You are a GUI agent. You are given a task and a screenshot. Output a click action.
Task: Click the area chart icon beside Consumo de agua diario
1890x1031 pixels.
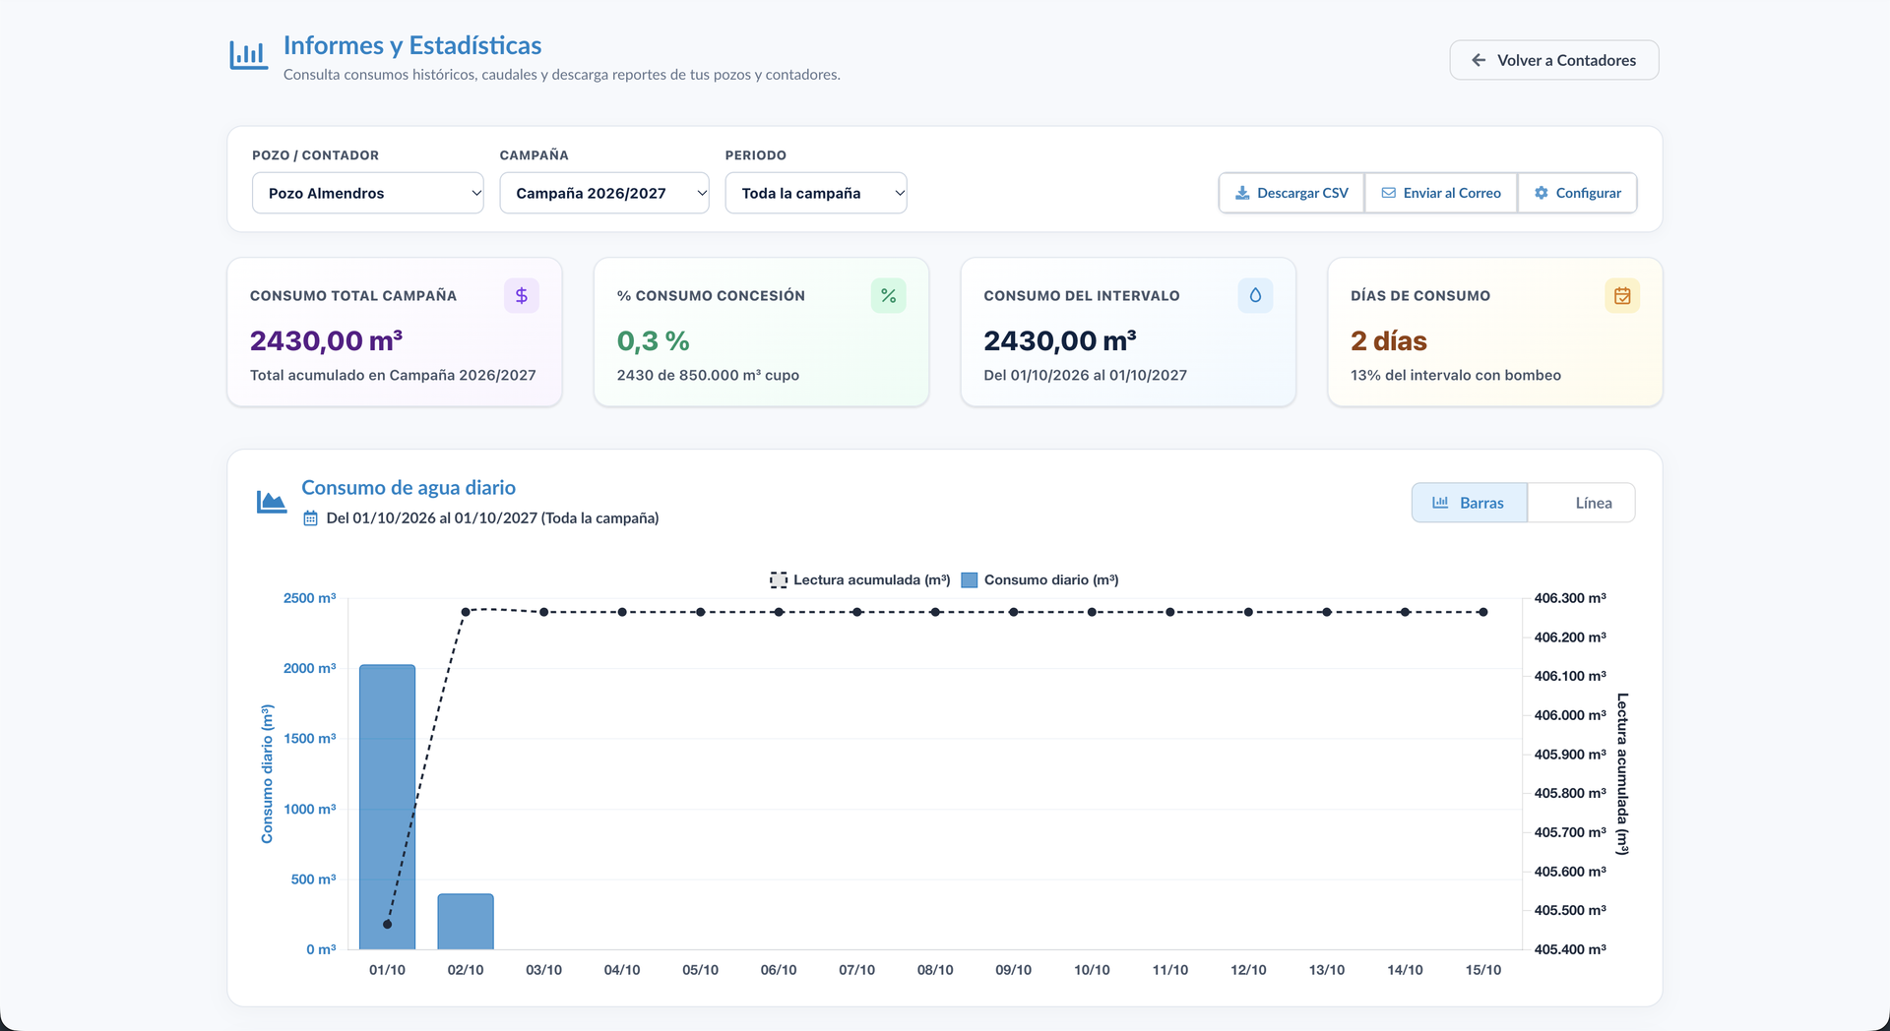tap(272, 502)
